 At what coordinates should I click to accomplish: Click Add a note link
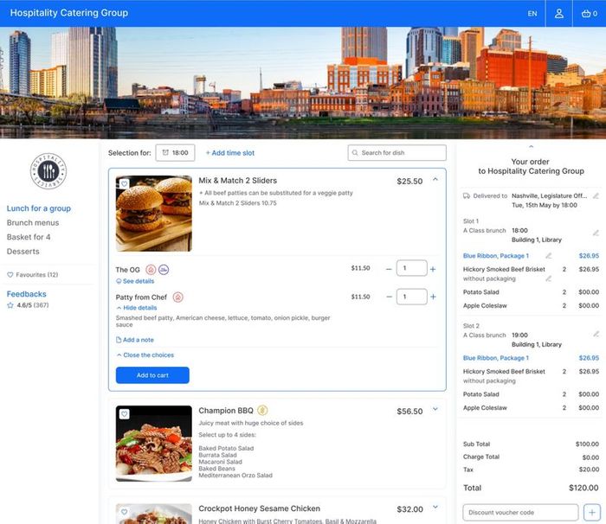tap(135, 340)
